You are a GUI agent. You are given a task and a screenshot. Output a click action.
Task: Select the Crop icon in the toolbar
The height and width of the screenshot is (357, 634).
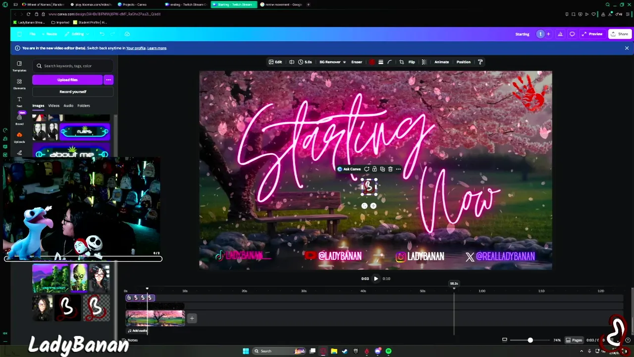(x=402, y=62)
